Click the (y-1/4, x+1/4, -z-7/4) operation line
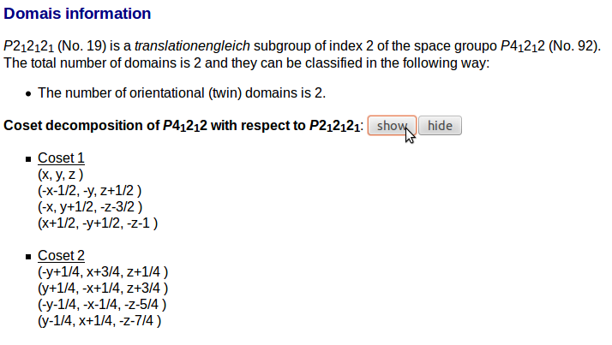The image size is (612, 345). tap(99, 321)
